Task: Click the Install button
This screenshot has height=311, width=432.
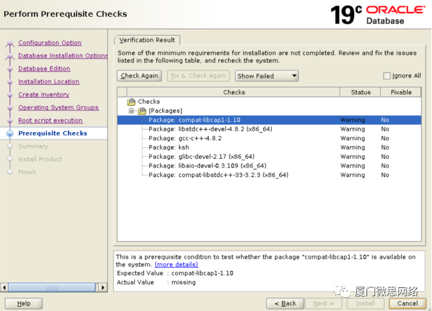Action: [x=365, y=304]
